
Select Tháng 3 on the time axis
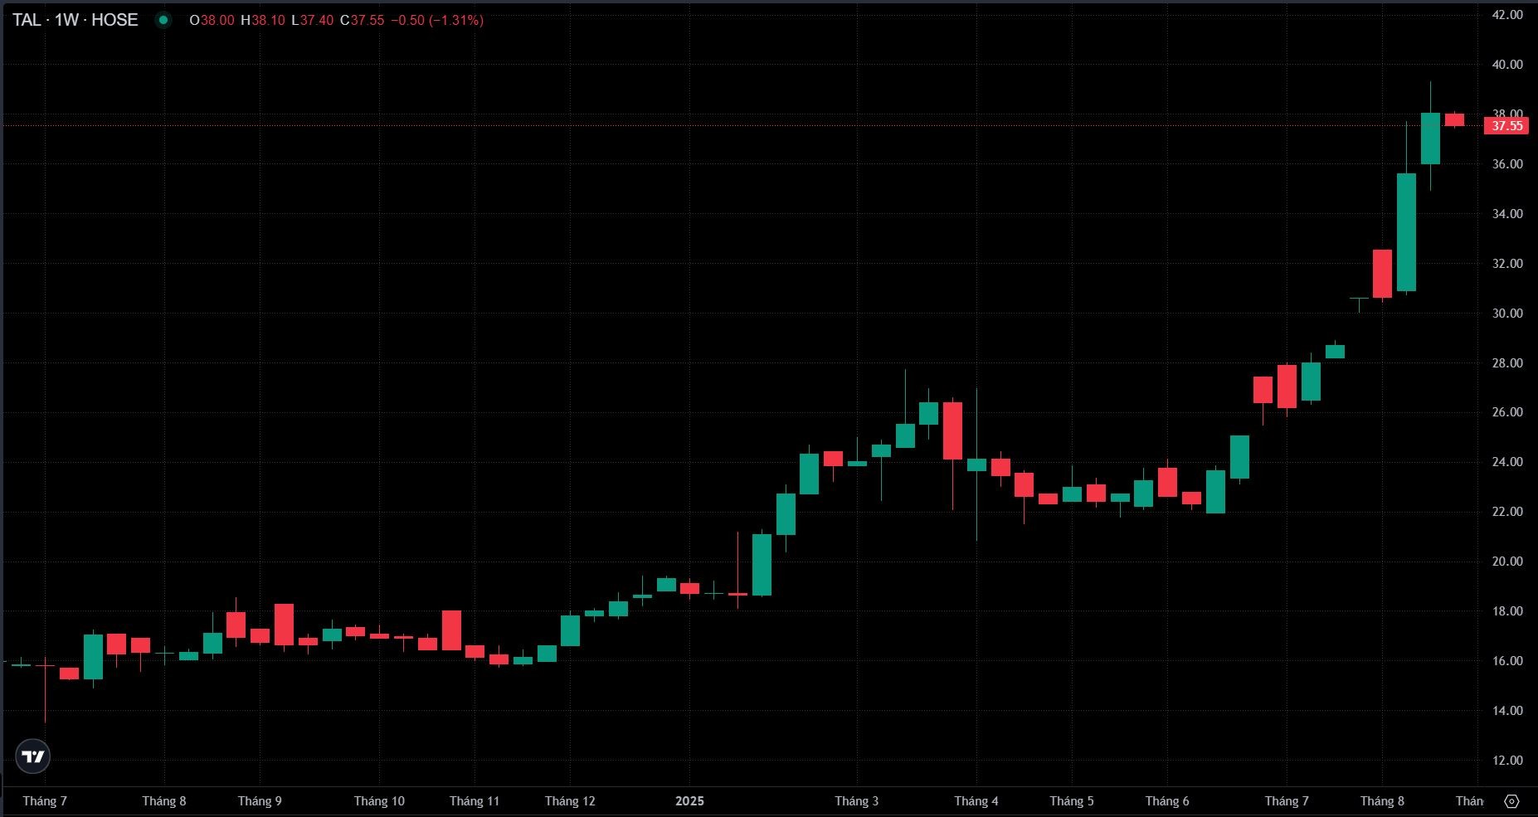856,801
